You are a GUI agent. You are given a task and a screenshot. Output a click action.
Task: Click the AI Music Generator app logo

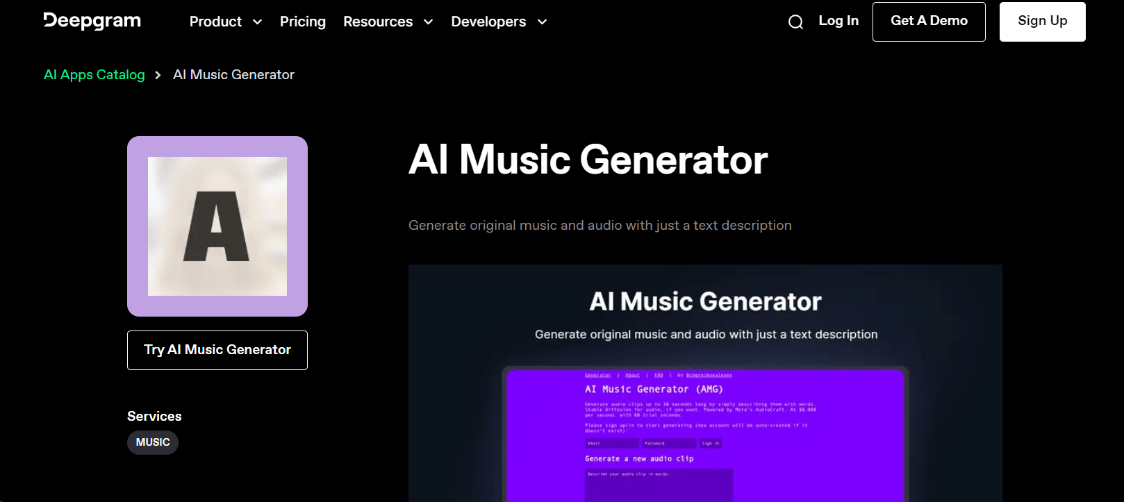pos(217,226)
